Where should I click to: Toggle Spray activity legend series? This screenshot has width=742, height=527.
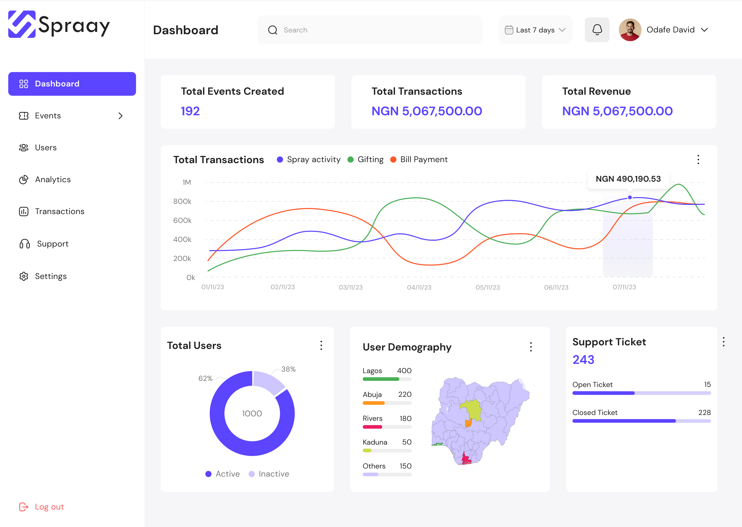[x=308, y=159]
